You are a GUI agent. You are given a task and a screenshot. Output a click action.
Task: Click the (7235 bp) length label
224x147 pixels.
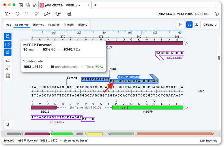(x=202, y=14)
